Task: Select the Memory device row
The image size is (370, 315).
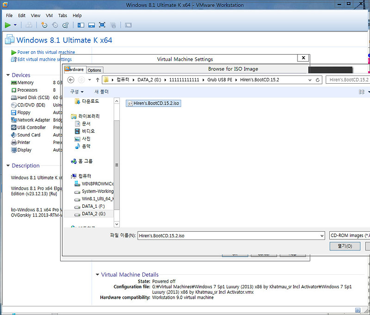Action: click(x=25, y=83)
